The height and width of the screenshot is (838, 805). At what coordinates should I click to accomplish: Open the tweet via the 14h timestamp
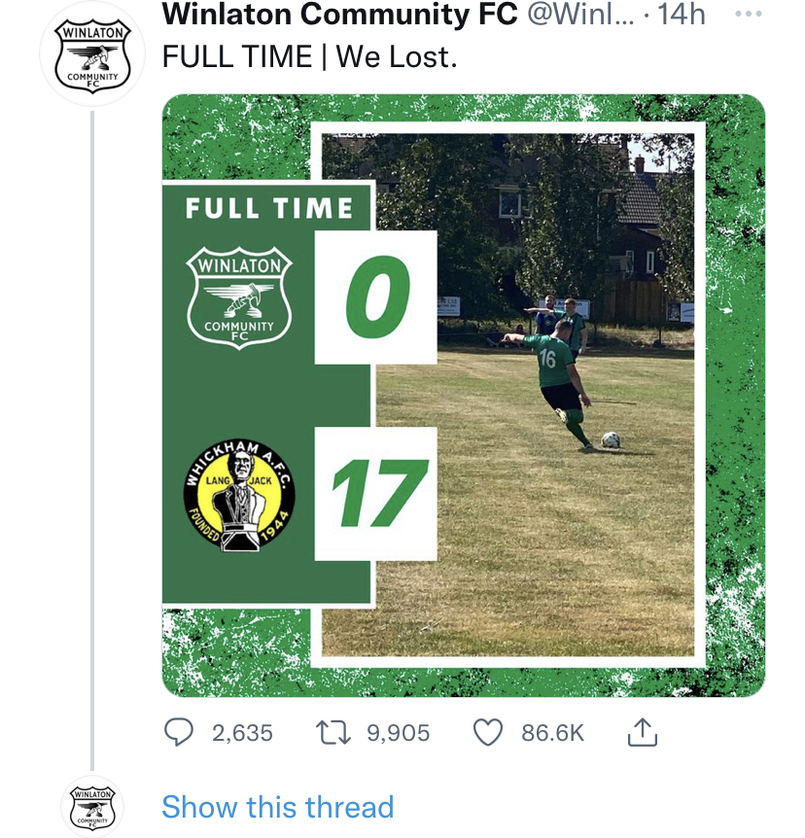pyautogui.click(x=682, y=16)
